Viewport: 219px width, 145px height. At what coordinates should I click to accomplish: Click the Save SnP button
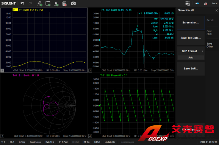(191, 68)
